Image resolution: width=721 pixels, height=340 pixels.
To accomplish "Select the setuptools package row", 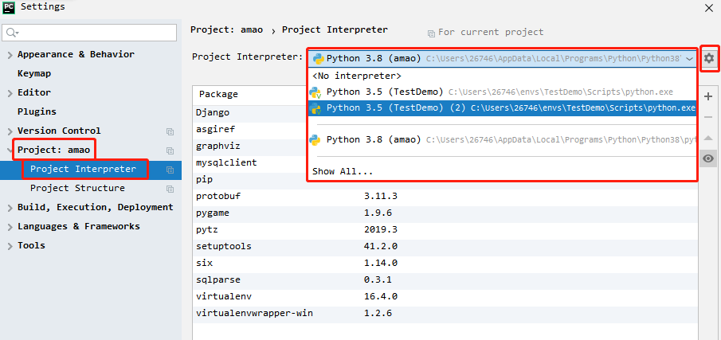I will [x=445, y=246].
